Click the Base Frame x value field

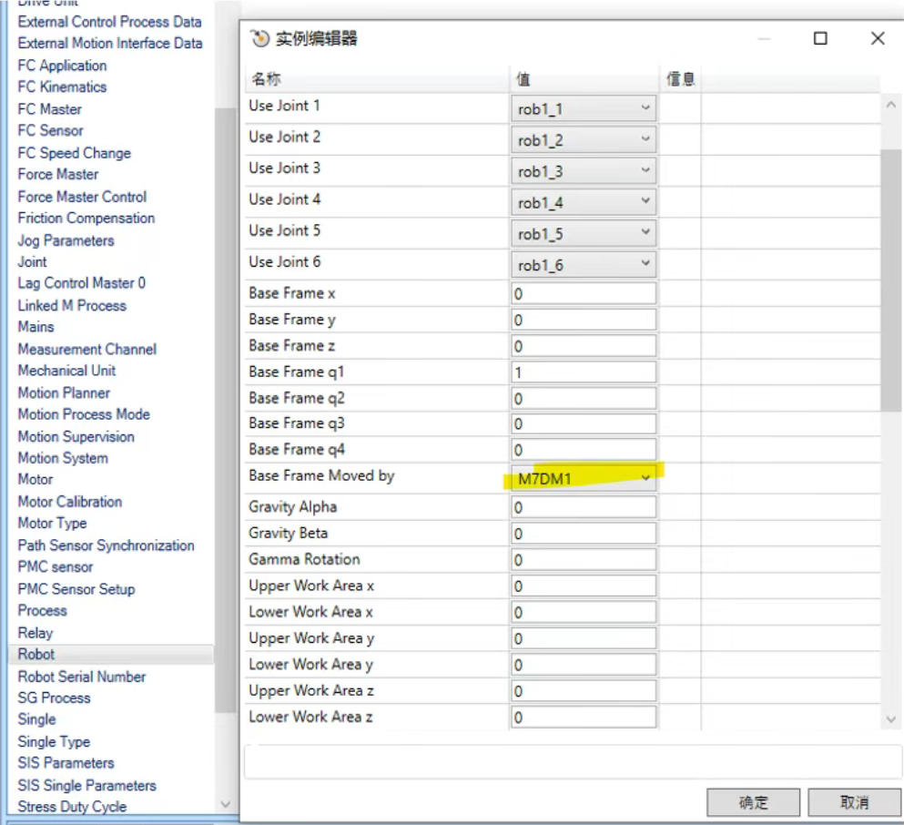coord(583,294)
